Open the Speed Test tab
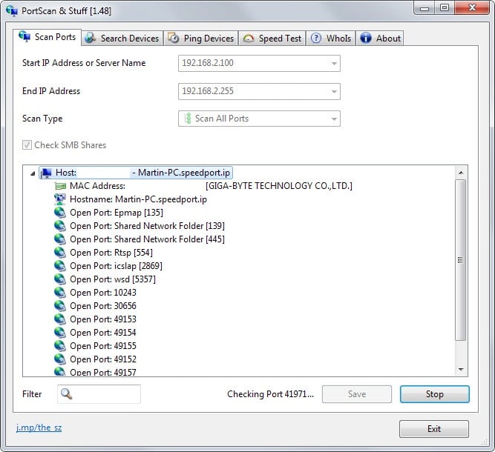This screenshot has width=495, height=452. (272, 38)
